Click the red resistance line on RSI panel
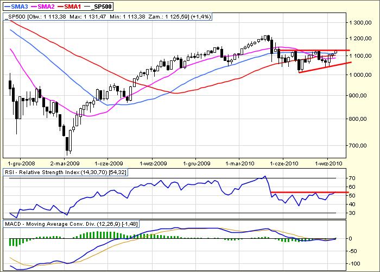This screenshot has width=380, height=272. 309,192
